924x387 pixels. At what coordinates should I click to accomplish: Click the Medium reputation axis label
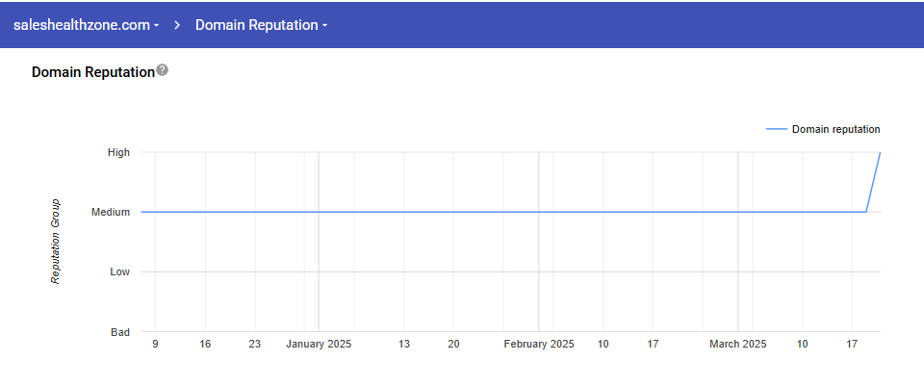pos(111,212)
